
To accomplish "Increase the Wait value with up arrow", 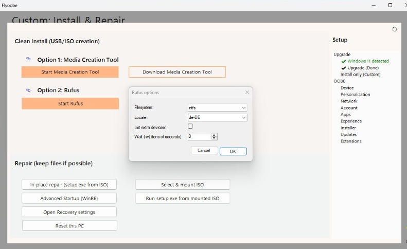I will (x=214, y=135).
